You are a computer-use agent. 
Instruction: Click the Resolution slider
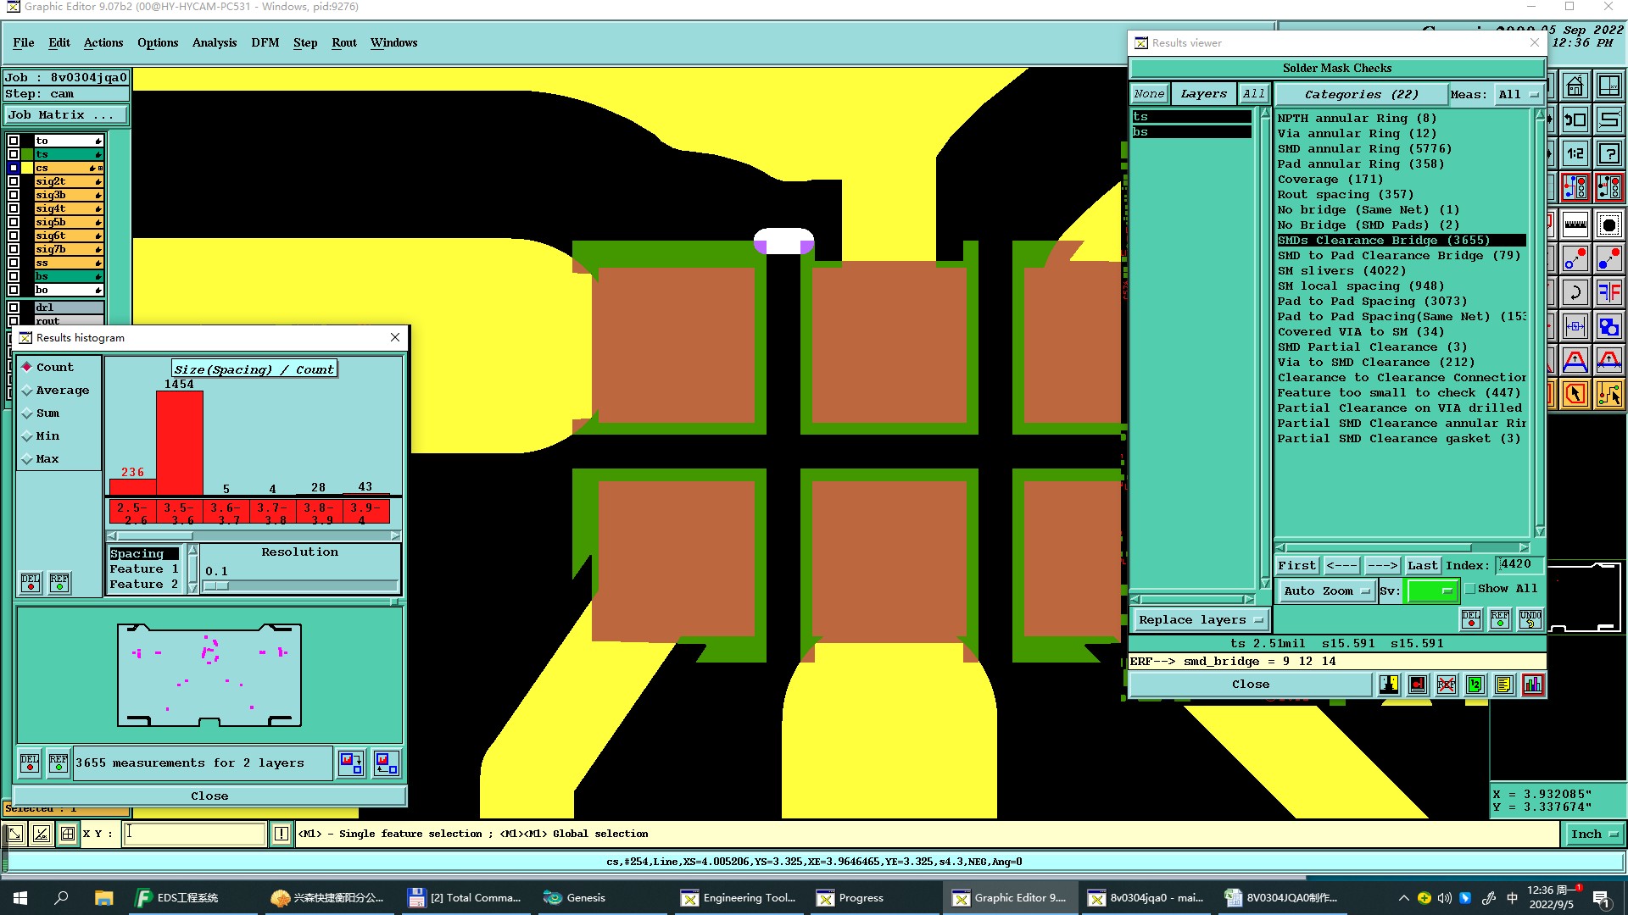tap(300, 585)
